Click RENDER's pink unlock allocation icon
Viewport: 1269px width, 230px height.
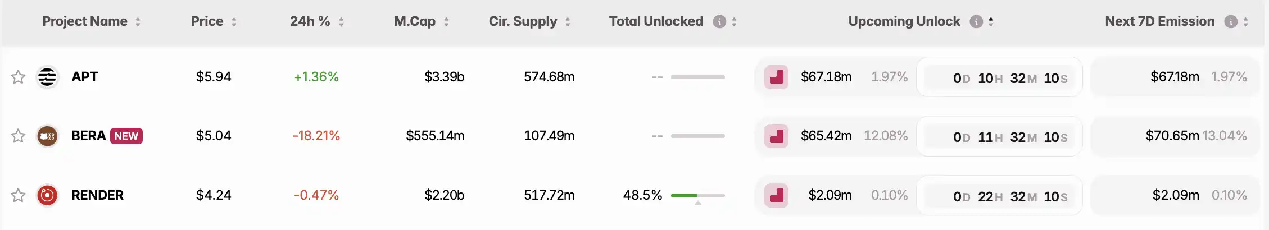[x=776, y=195]
